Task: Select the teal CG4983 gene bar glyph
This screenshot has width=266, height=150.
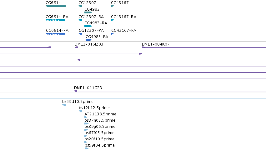Action: coord(88,12)
